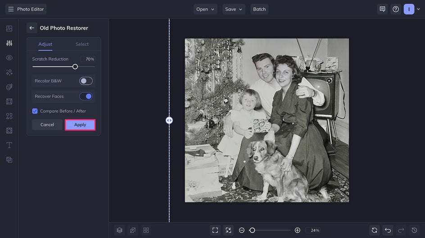The image size is (425, 238).
Task: Click the Recolor B&W label
Action: pyautogui.click(x=48, y=81)
